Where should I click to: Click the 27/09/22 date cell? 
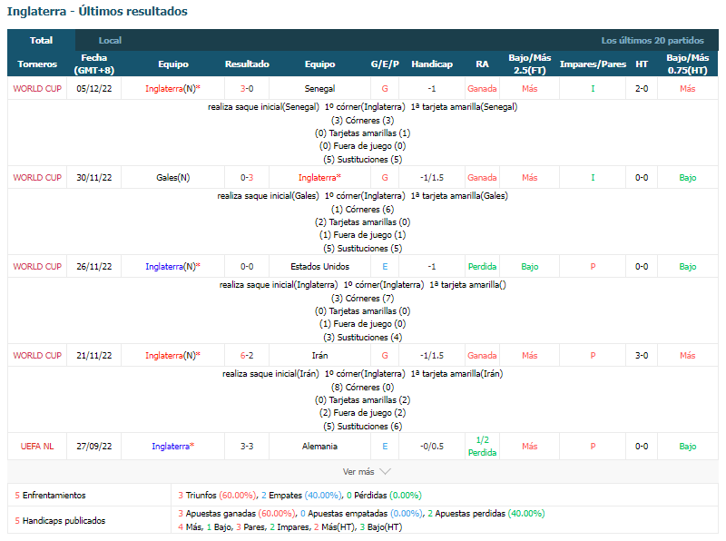click(94, 446)
